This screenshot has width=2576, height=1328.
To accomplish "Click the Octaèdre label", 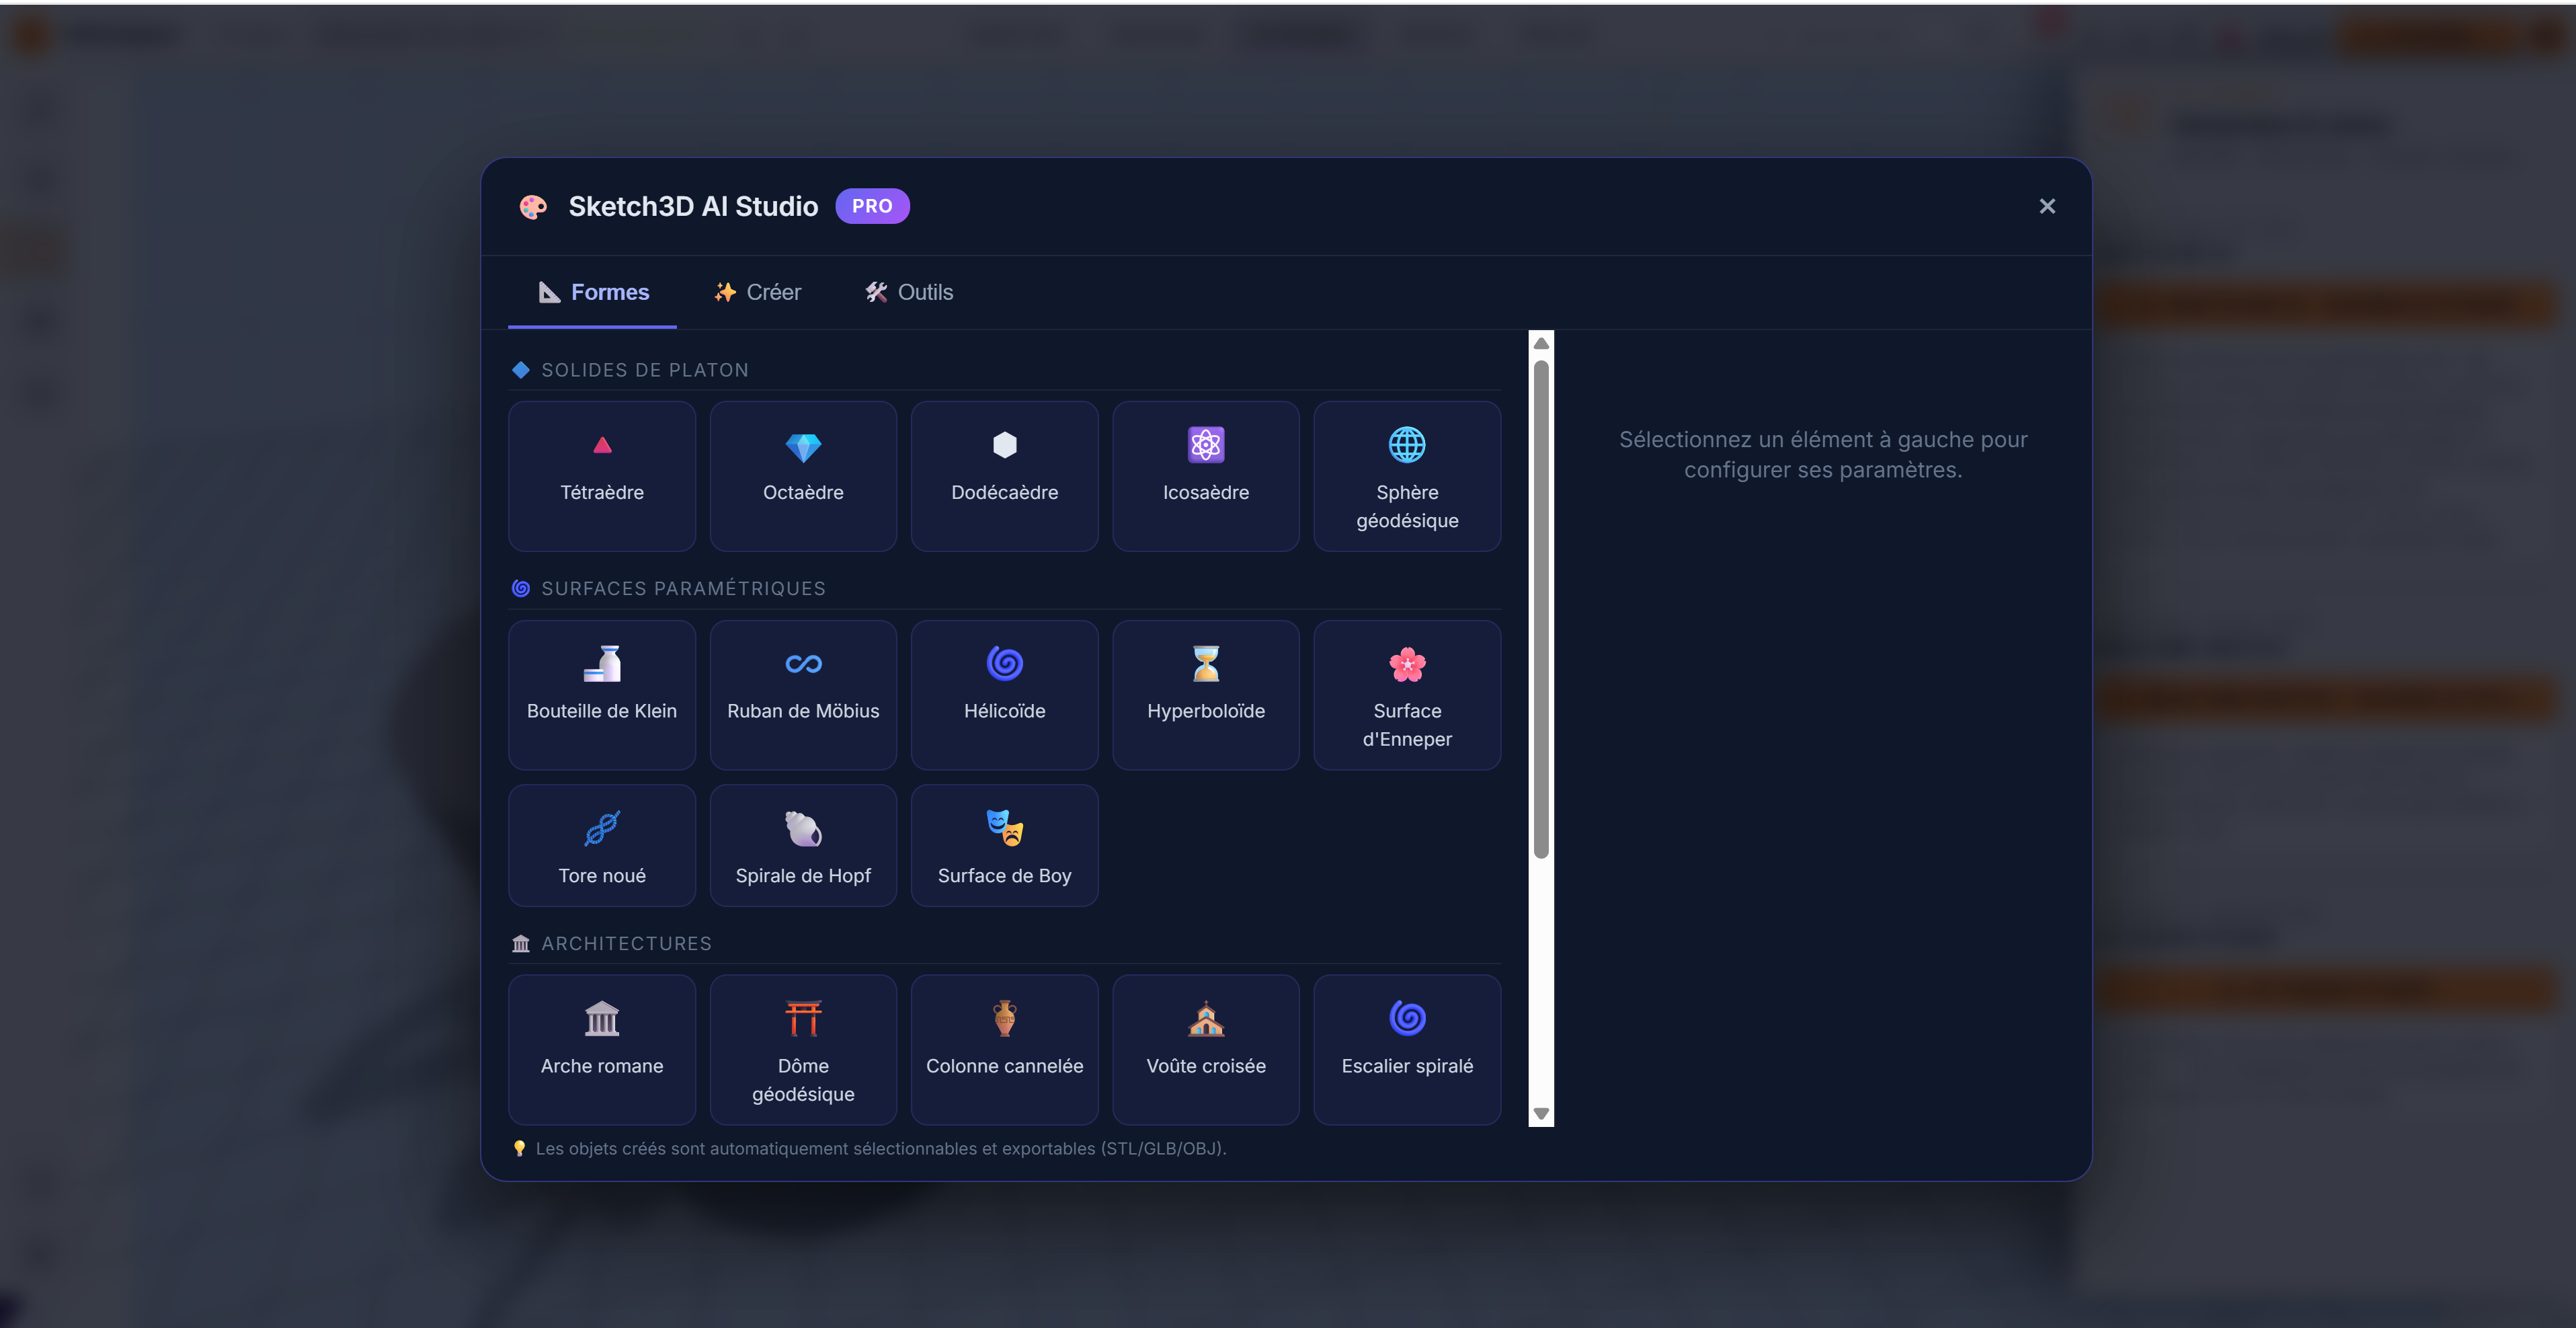I will [x=803, y=492].
